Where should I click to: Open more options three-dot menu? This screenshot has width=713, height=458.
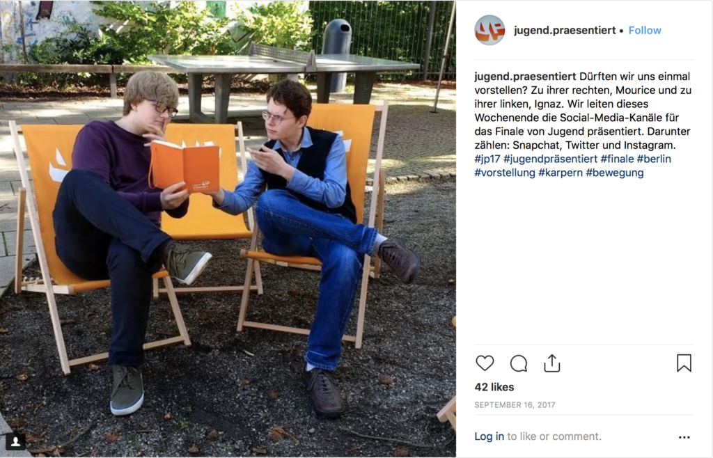(684, 437)
